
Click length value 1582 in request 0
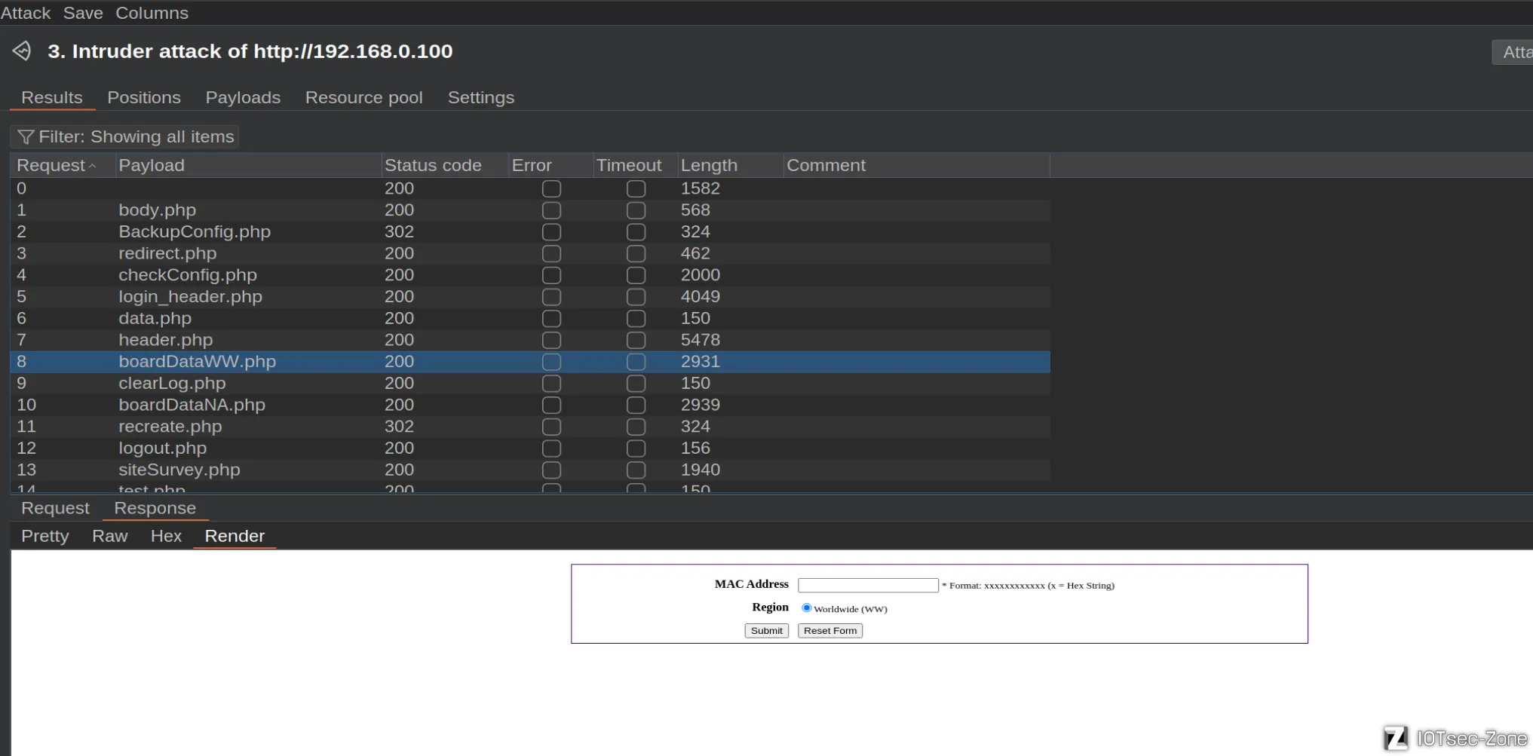(700, 188)
